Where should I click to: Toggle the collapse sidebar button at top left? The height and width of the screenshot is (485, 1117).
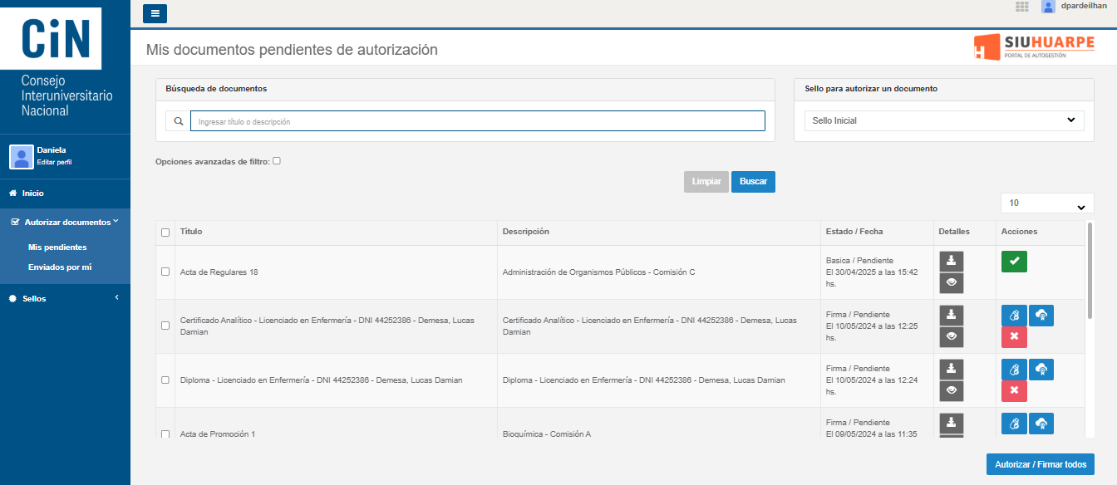155,13
